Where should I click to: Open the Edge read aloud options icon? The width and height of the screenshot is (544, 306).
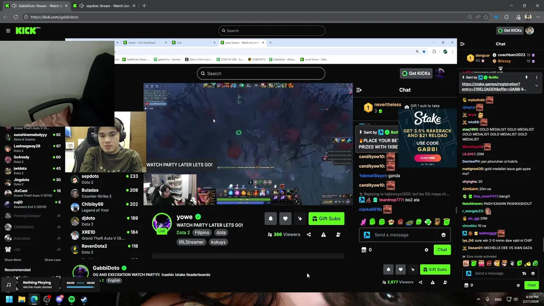478,17
